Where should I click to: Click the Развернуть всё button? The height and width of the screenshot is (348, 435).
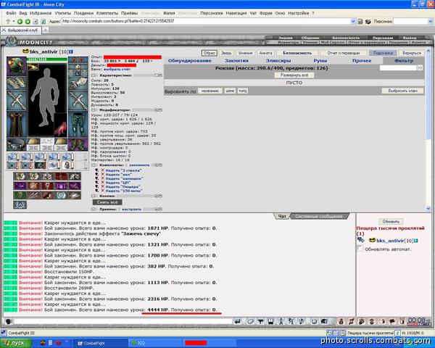[x=294, y=75]
